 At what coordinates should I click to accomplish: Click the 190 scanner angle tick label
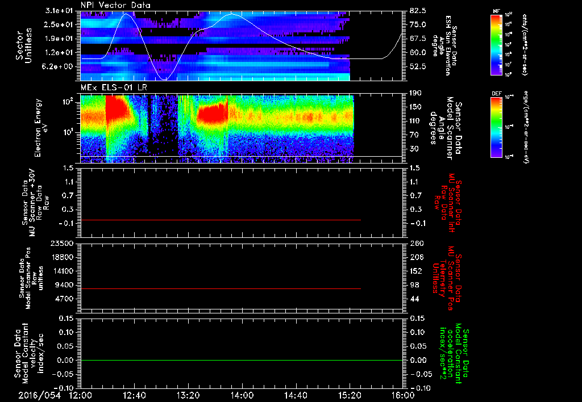415,93
